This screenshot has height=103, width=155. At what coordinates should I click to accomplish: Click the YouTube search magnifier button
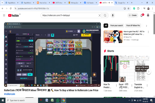pyautogui.click(x=105, y=15)
